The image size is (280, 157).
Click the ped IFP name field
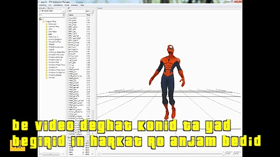[x=76, y=11]
